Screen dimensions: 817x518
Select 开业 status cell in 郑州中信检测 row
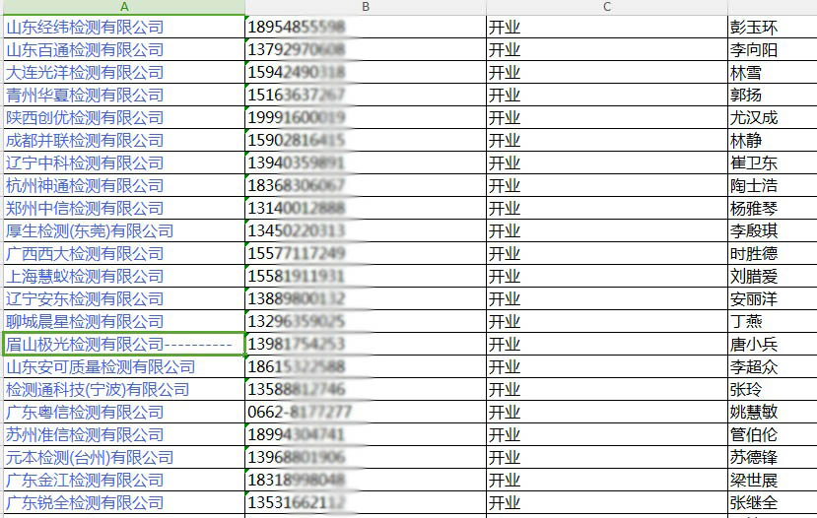607,209
